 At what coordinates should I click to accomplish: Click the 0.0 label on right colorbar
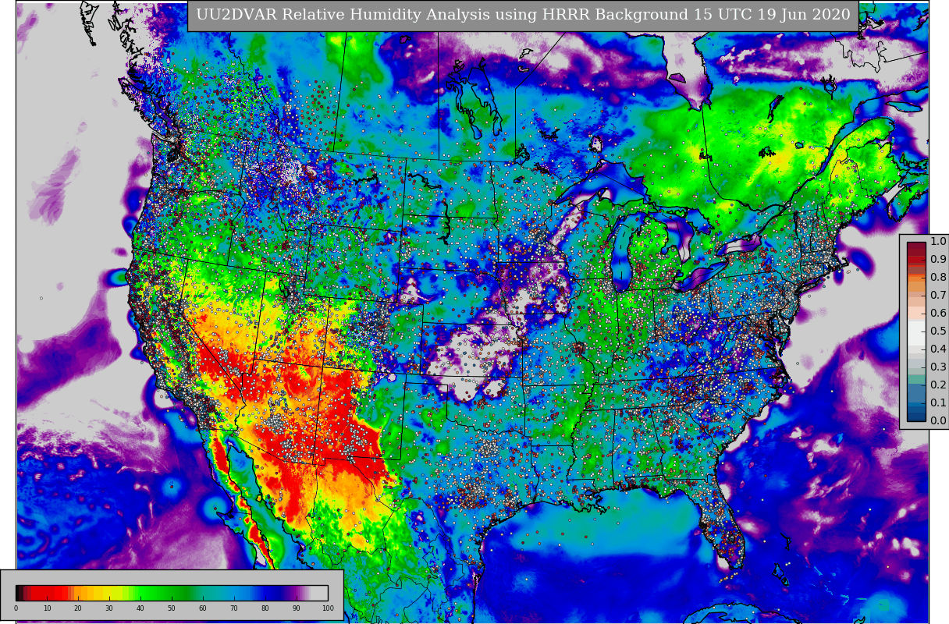click(x=937, y=421)
